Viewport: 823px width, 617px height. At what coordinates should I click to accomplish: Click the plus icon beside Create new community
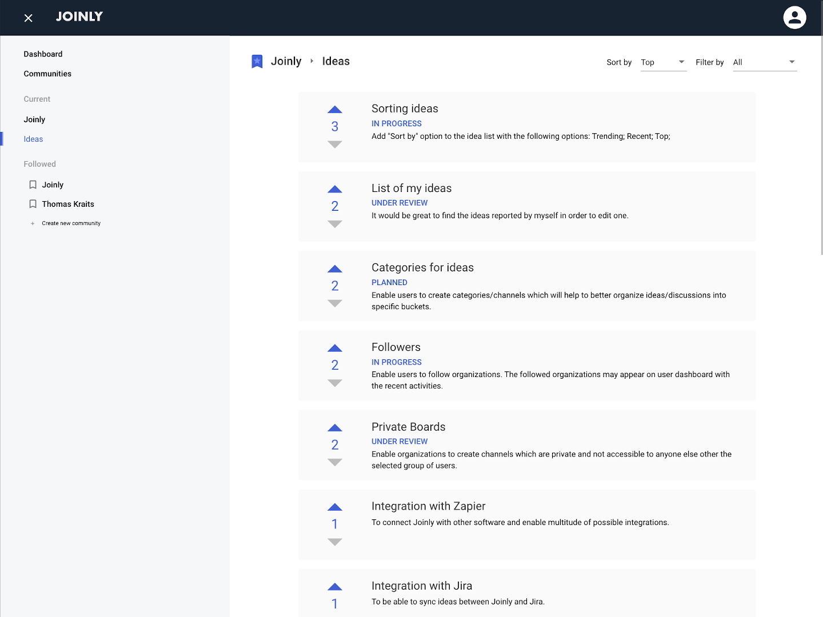(33, 223)
